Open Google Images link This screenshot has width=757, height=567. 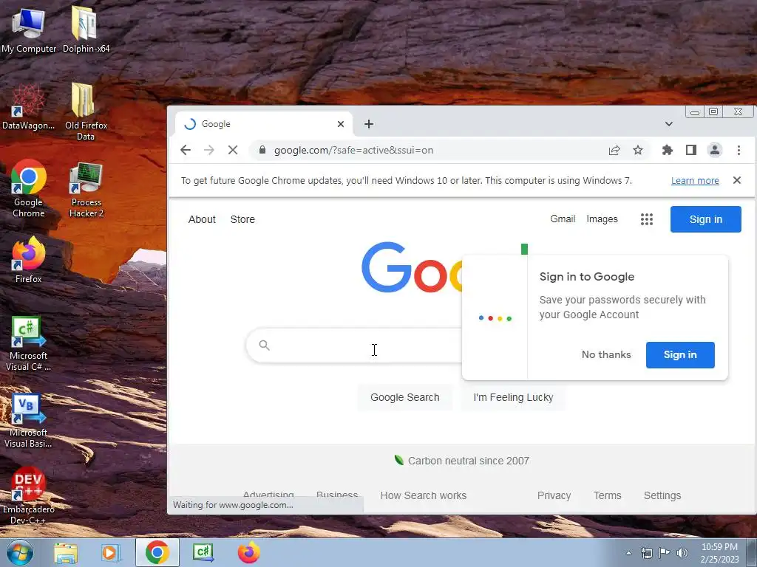pos(602,219)
